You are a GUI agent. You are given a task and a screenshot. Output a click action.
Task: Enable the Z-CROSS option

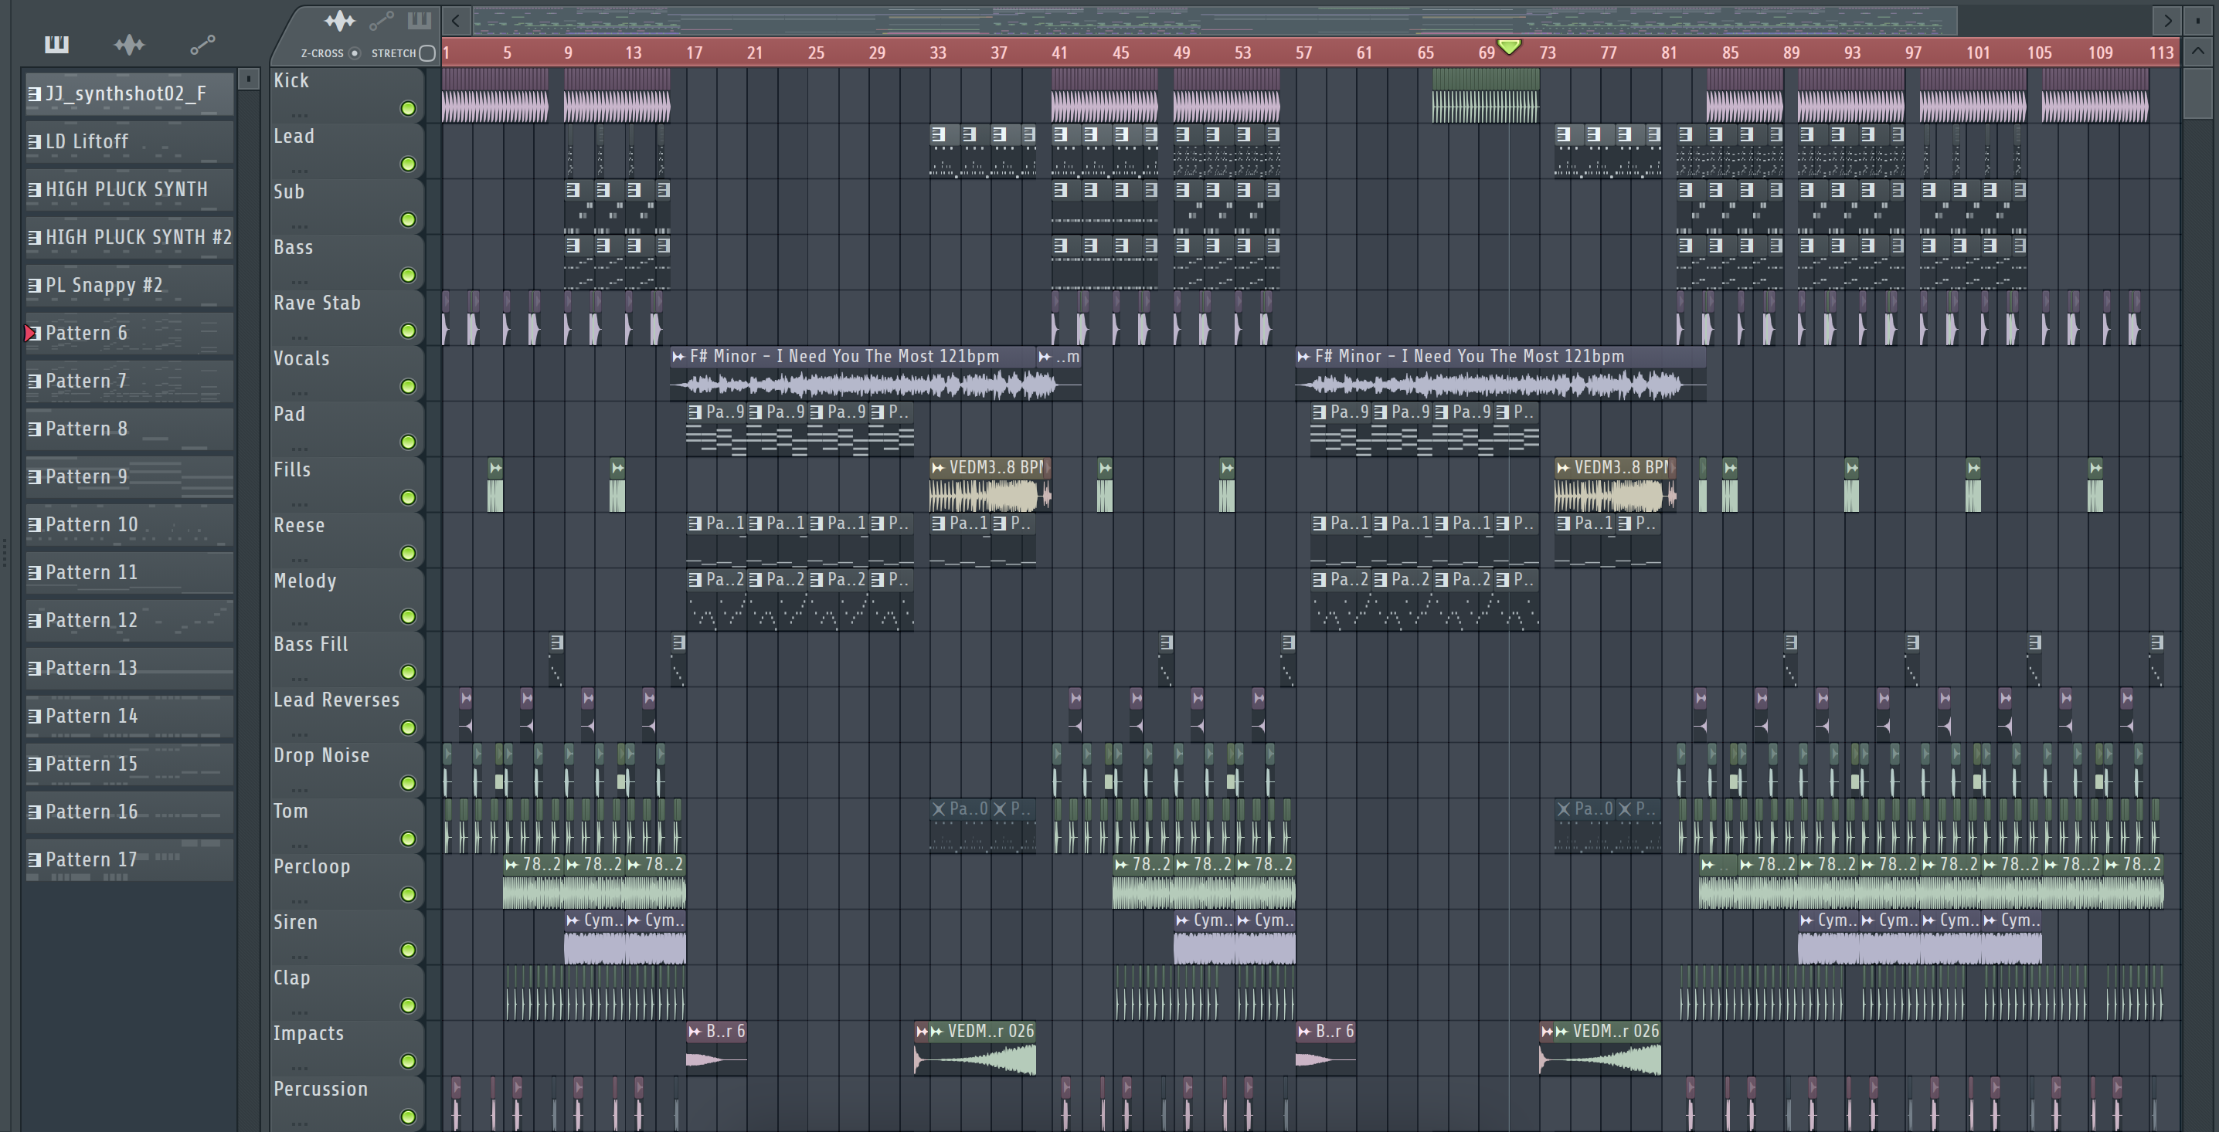coord(354,53)
